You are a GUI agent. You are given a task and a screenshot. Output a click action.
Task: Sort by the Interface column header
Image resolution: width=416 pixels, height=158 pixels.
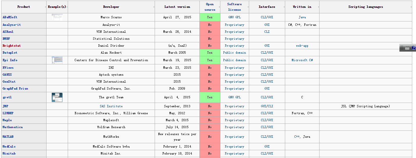267,7
